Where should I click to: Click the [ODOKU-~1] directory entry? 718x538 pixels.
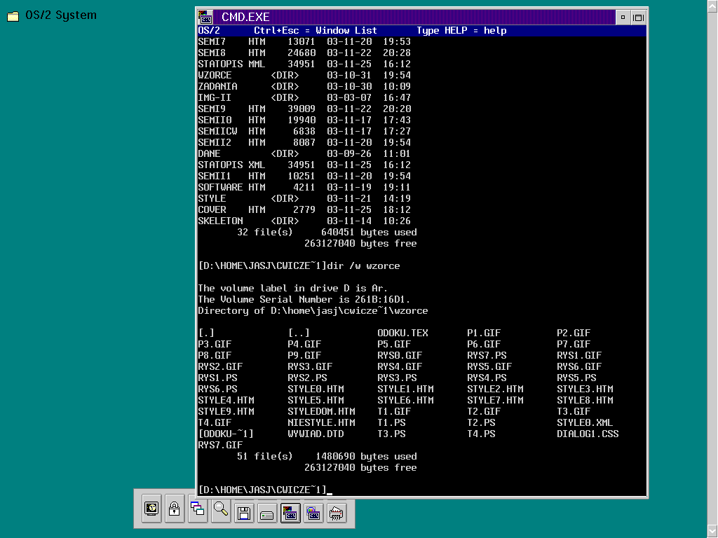click(226, 434)
